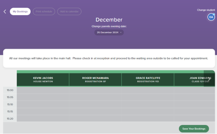Book the 15:10 slot with Grace Ratcliffe

[148, 105]
